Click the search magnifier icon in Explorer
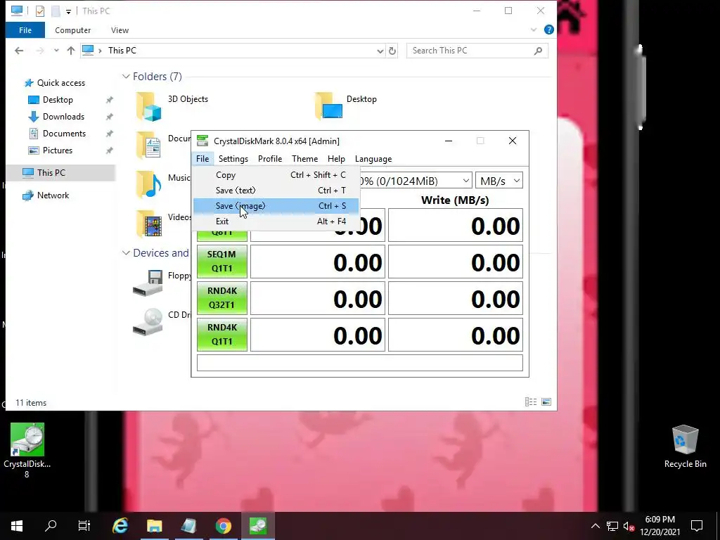 538,51
